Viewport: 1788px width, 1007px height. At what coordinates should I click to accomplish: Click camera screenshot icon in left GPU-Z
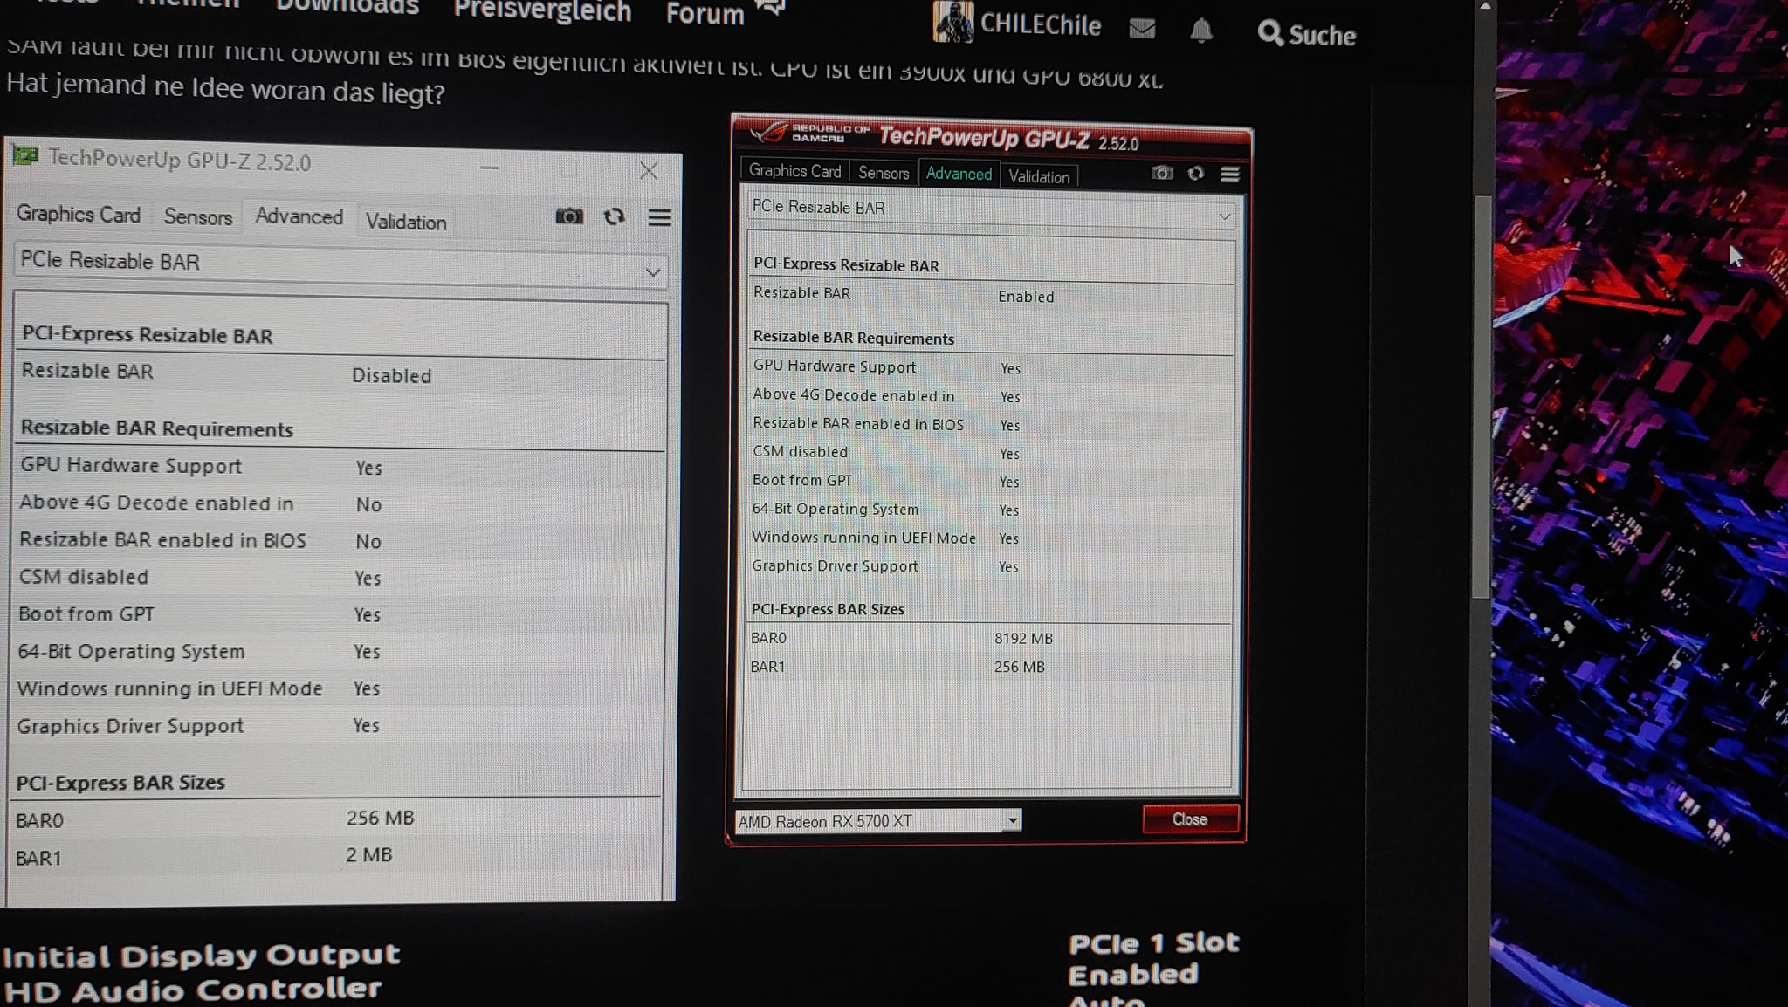pos(569,216)
